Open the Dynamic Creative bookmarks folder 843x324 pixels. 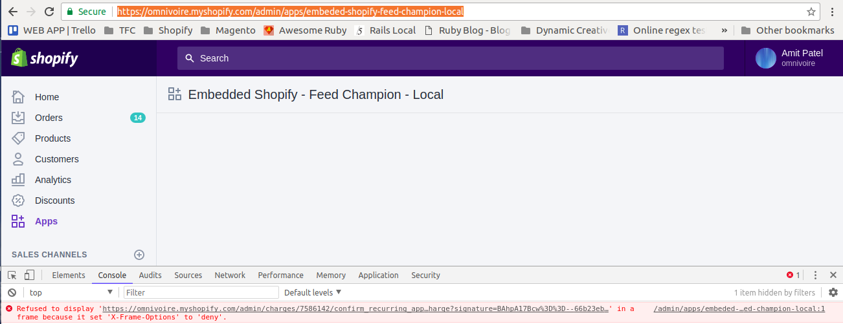(x=564, y=30)
